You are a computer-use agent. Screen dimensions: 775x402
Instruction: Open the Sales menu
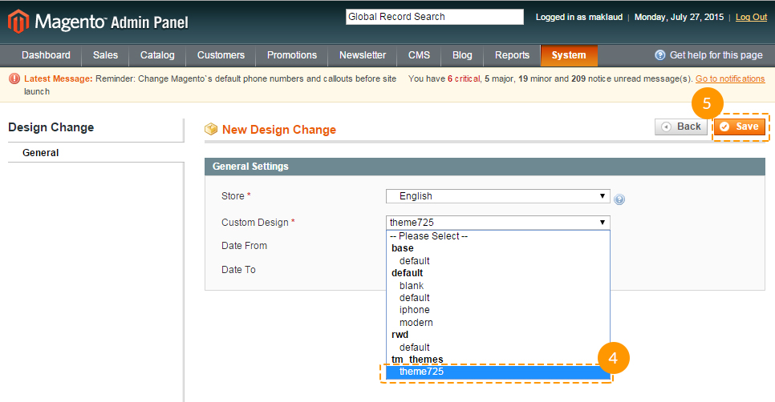click(105, 55)
